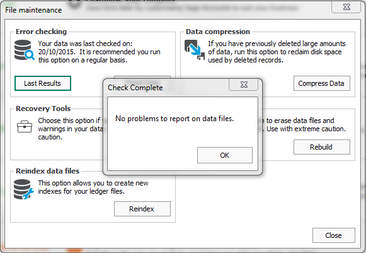
Task: Run the Compress Data option
Action: coord(322,83)
